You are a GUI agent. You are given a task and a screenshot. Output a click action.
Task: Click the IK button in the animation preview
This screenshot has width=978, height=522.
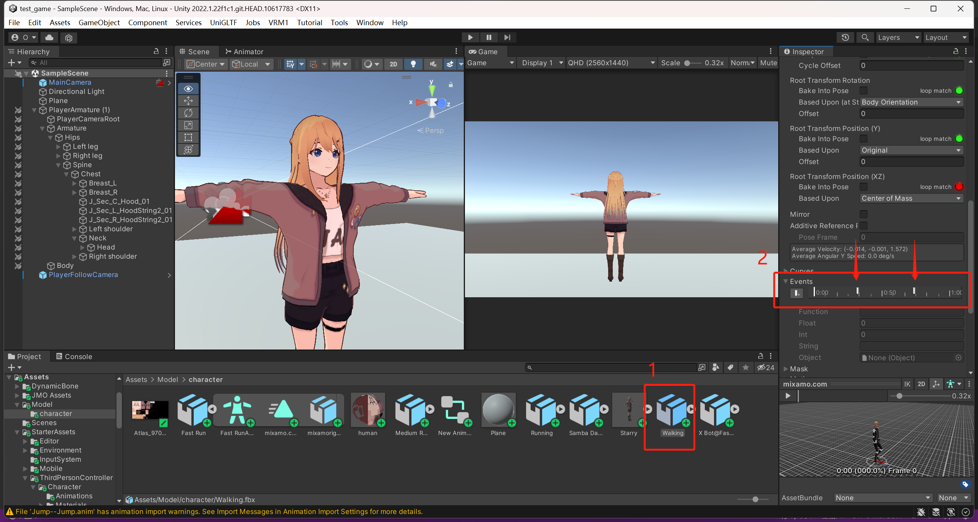point(907,384)
